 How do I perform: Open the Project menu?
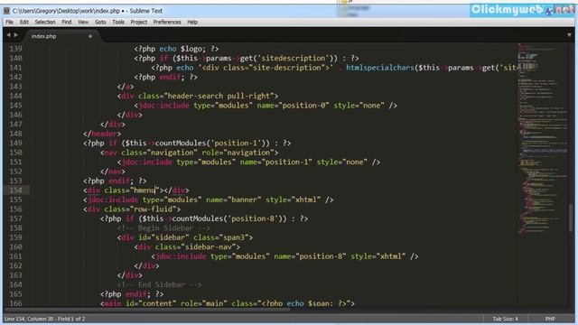138,22
